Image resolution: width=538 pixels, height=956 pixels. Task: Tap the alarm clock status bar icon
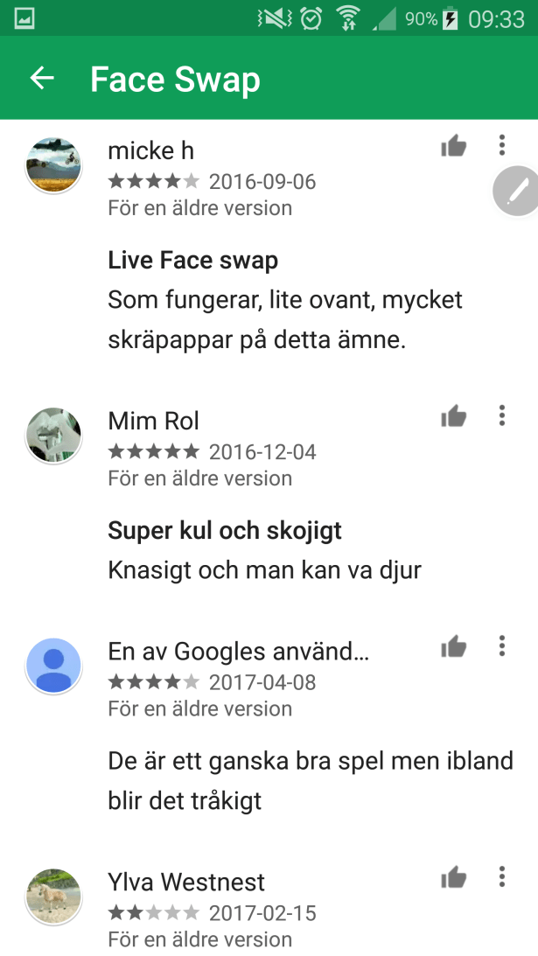coord(311,19)
